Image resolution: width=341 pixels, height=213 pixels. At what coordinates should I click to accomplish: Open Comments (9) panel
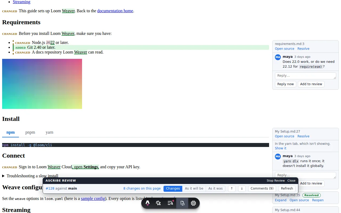262,189
